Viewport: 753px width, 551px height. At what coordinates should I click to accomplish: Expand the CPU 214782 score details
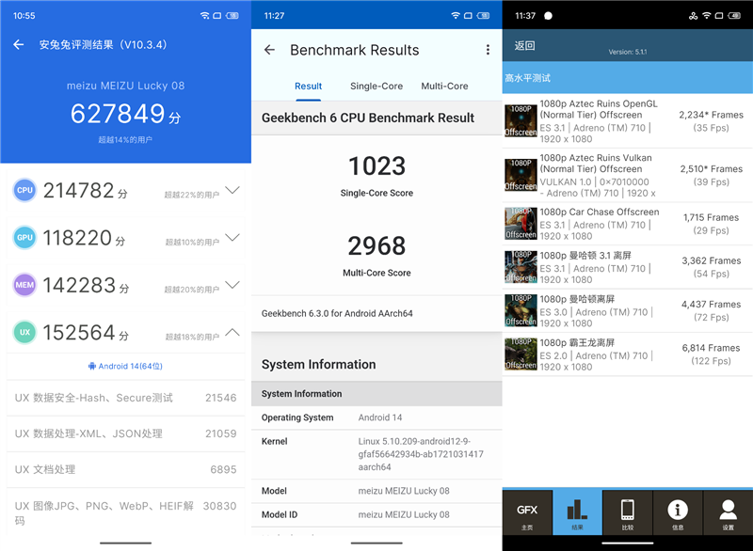coord(232,190)
